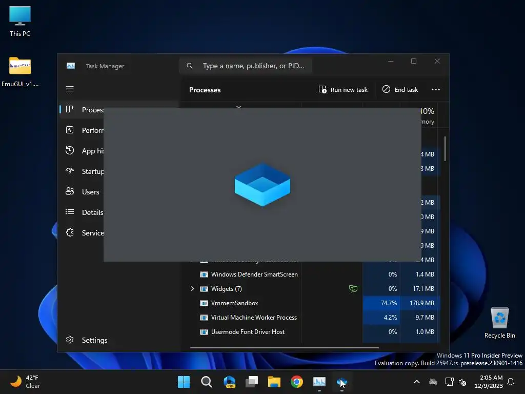Click the muted volume icon in system tray

click(x=462, y=382)
